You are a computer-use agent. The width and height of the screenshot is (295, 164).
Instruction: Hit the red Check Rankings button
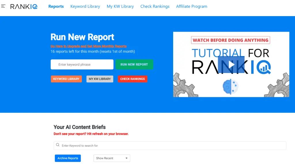pyautogui.click(x=133, y=79)
